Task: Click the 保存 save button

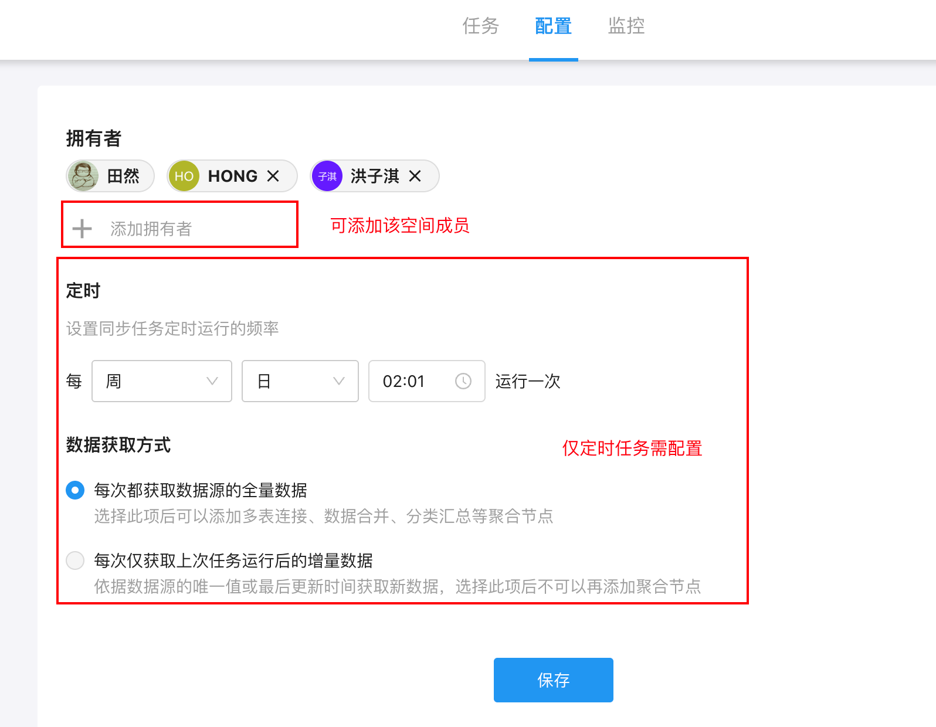Action: coord(553,680)
